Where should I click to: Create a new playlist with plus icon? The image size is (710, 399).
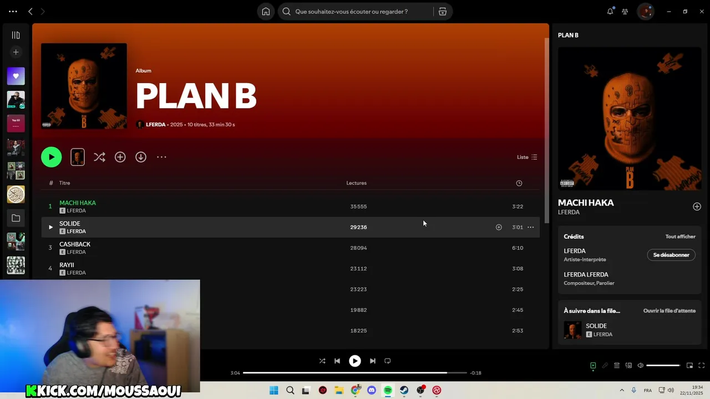pyautogui.click(x=16, y=52)
